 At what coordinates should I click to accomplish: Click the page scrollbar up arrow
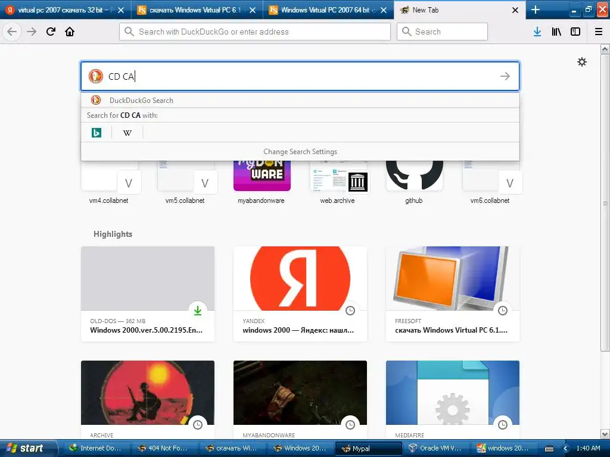[605, 49]
